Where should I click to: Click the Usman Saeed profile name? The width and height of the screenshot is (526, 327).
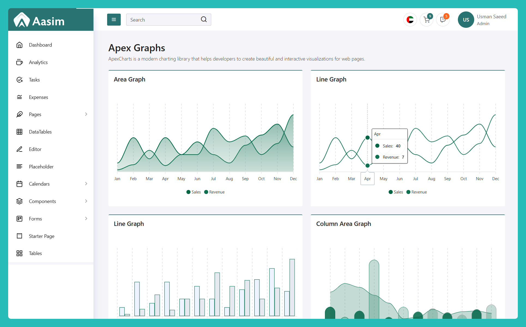coord(491,17)
